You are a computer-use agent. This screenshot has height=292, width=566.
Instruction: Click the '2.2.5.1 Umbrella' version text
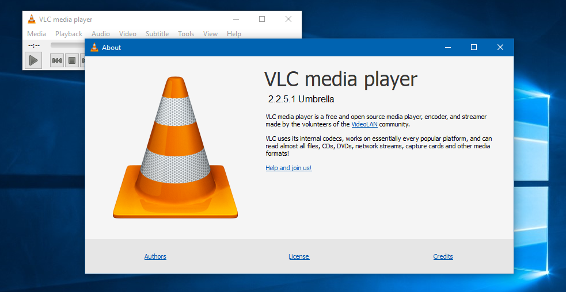[x=301, y=99]
